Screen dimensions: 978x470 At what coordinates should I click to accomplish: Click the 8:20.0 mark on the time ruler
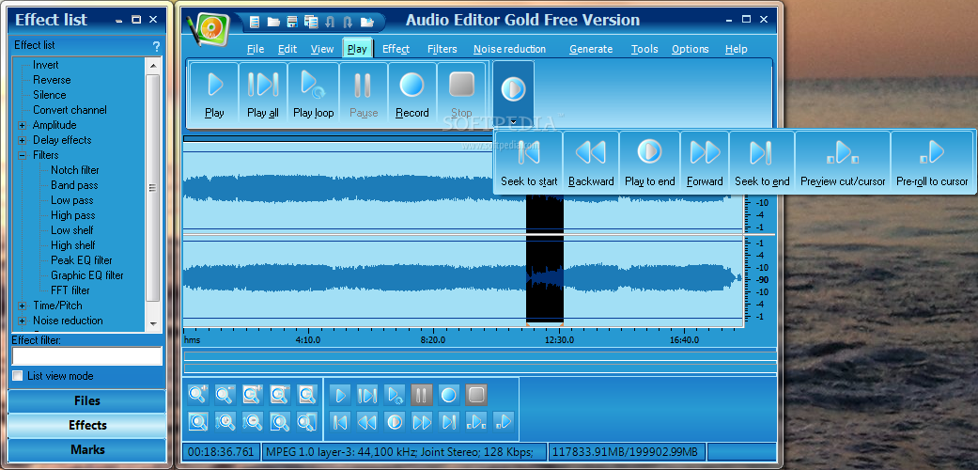point(433,340)
